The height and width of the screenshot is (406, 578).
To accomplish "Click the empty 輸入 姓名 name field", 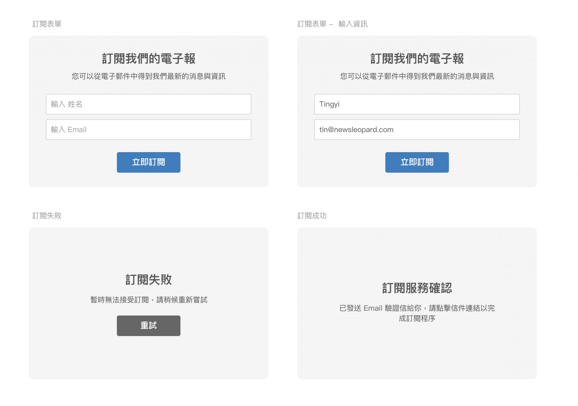I will pyautogui.click(x=149, y=104).
